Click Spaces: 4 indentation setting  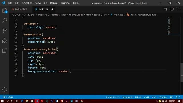[x=127, y=97]
